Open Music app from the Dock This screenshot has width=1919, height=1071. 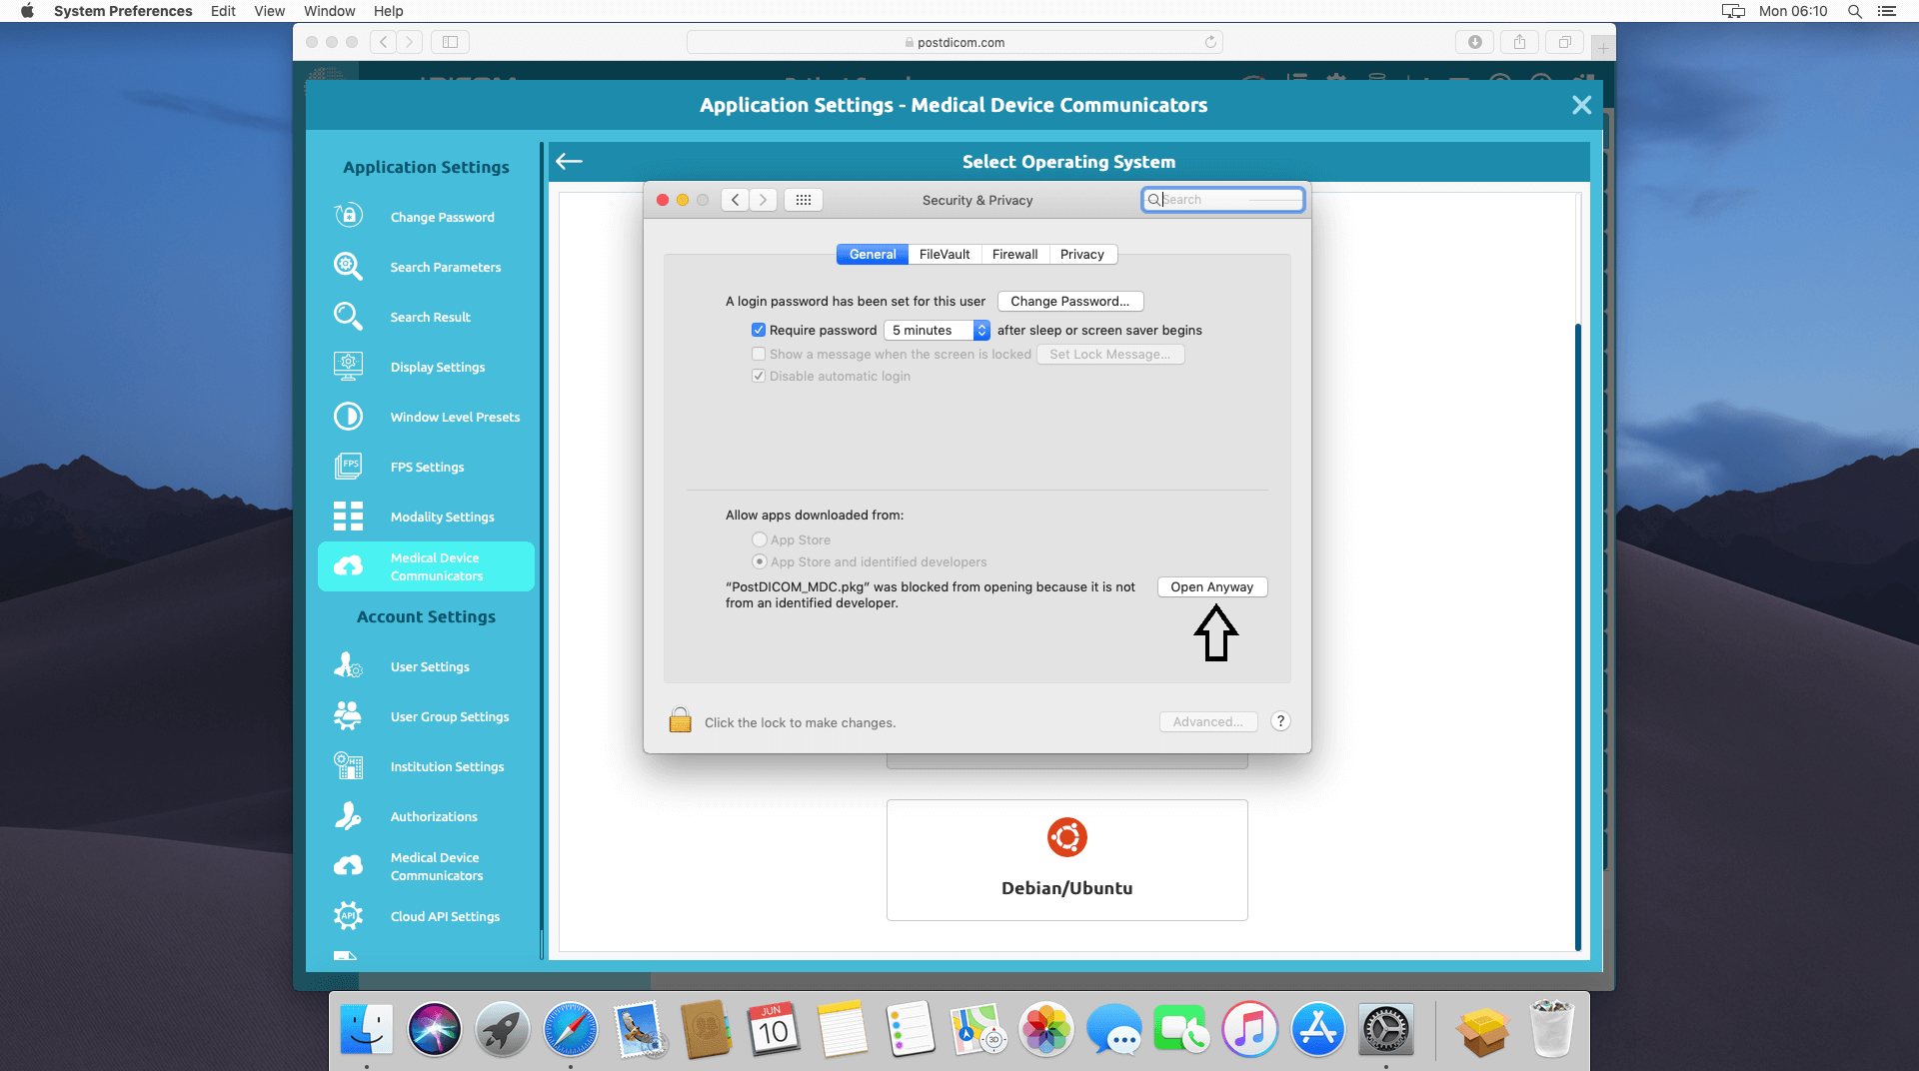pos(1250,1029)
